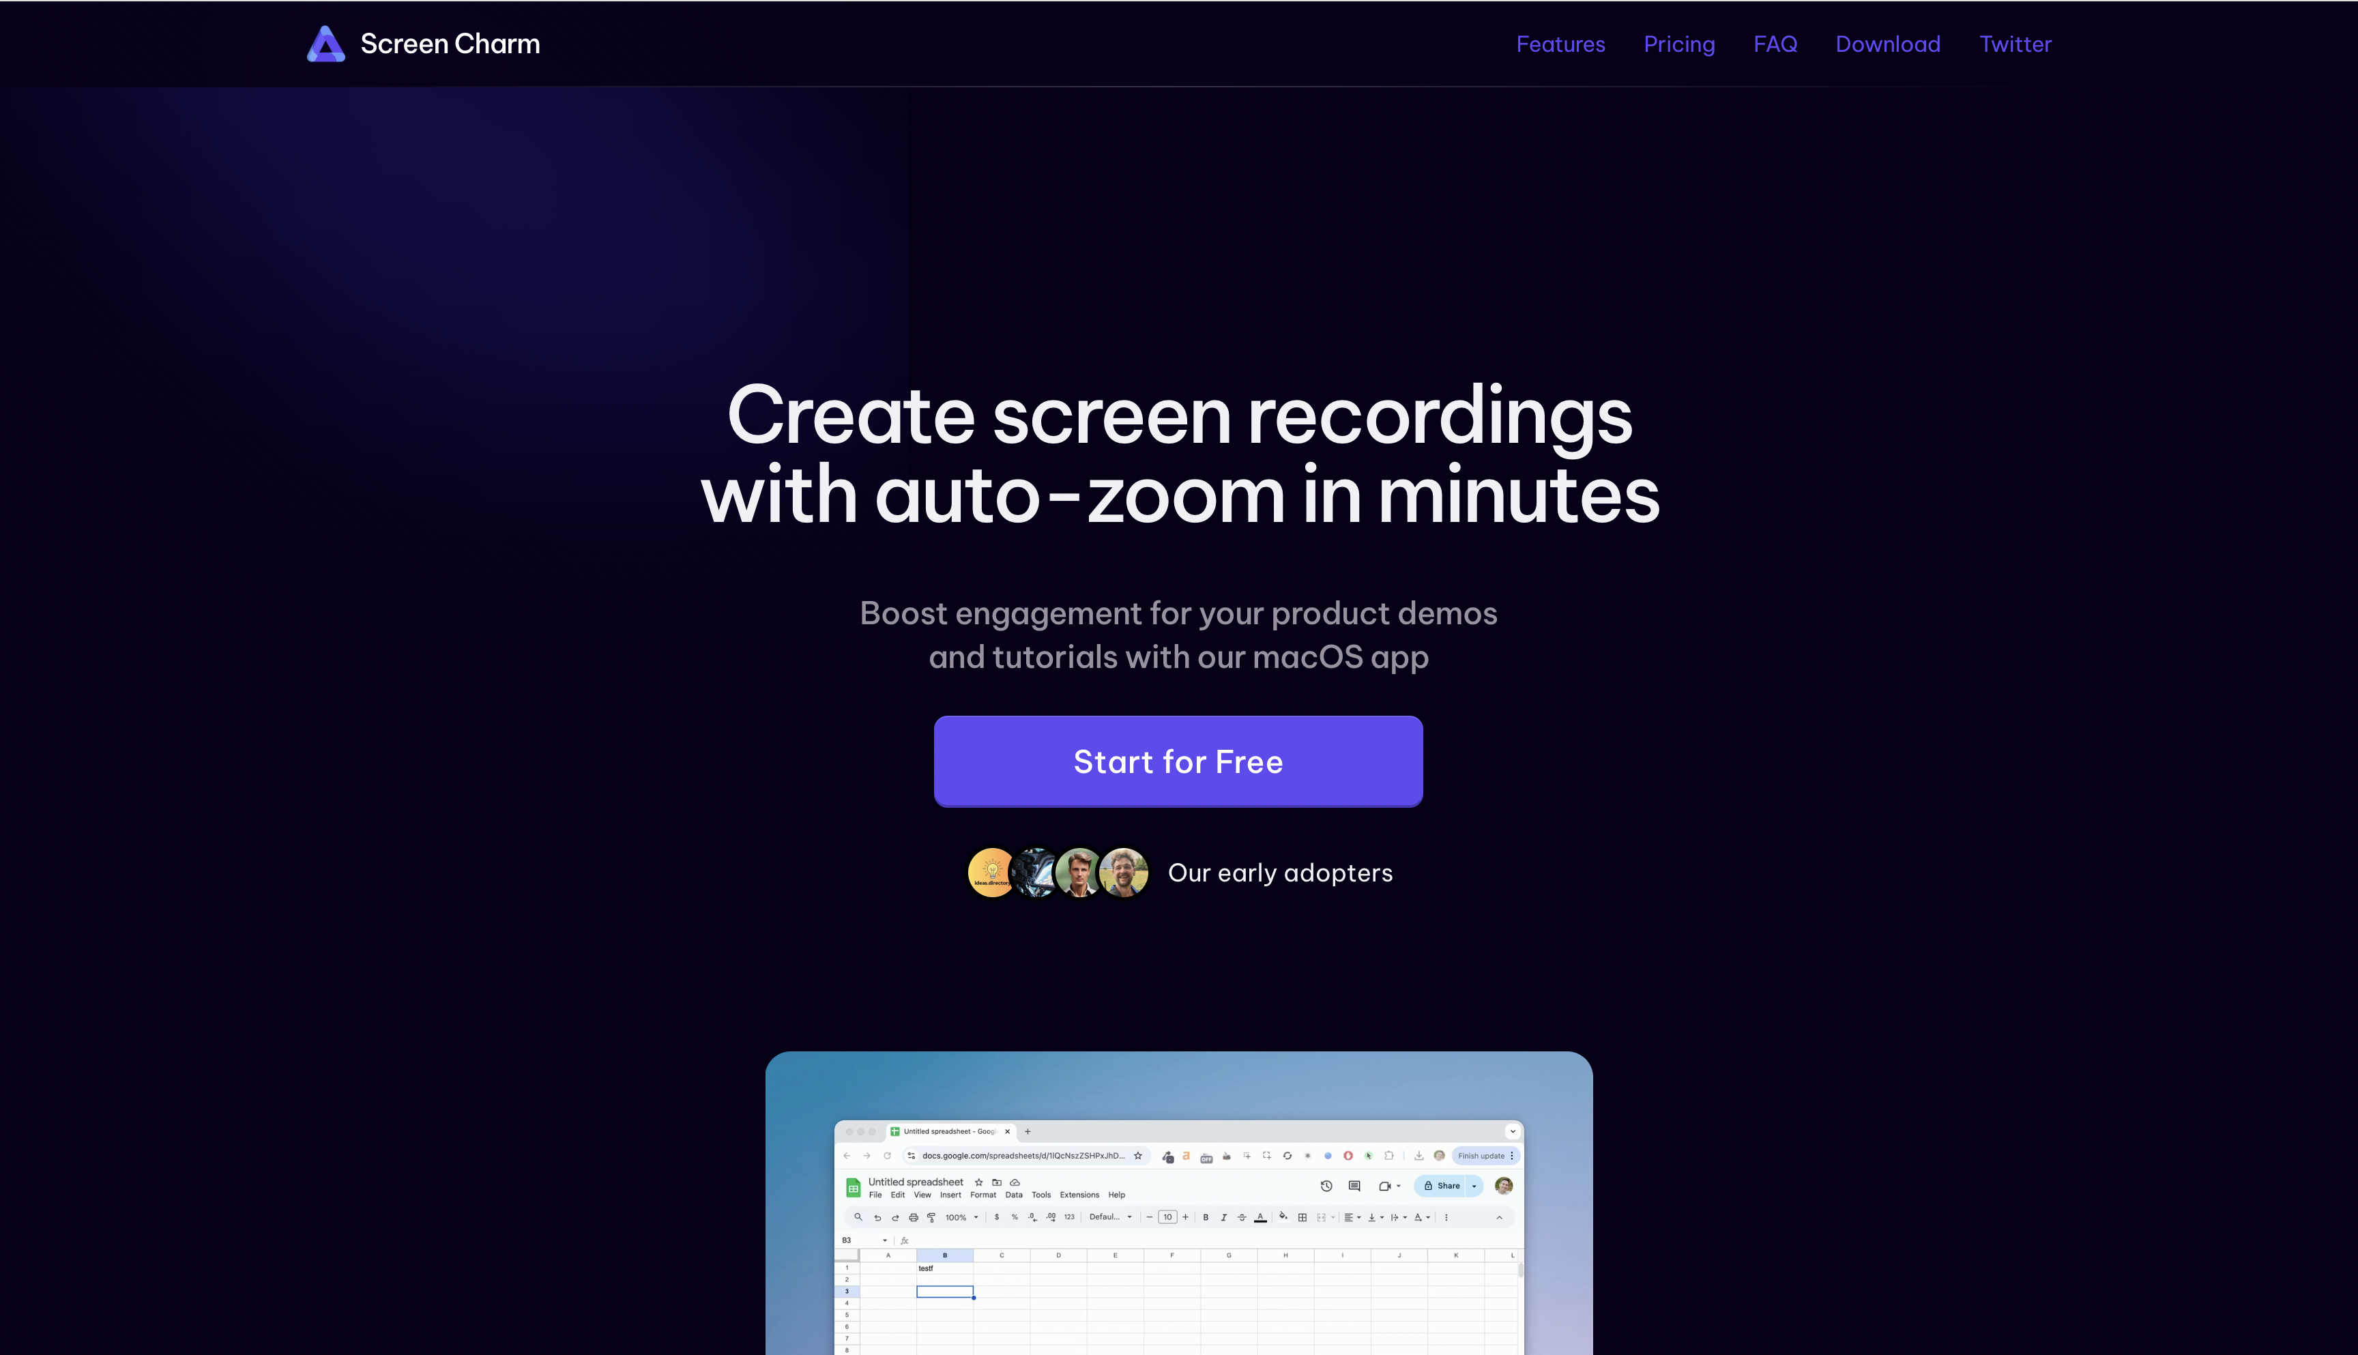Image resolution: width=2358 pixels, height=1355 pixels.
Task: Expand the Share button dropdown arrow
Action: pyautogui.click(x=1474, y=1186)
